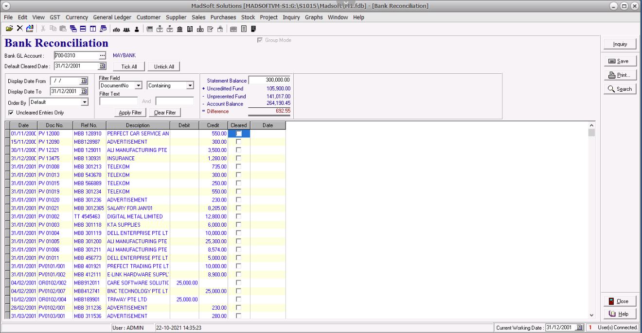This screenshot has width=642, height=333.
Task: Tick Cleared checkbox for PV 01021 salary row
Action: tap(238, 208)
